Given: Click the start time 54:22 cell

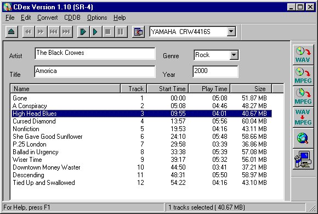Looking at the screenshot, I should click(x=178, y=183).
